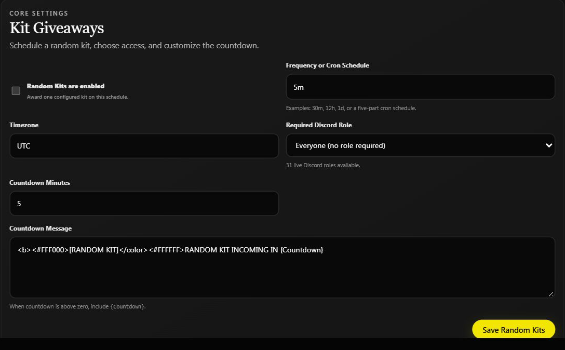Click the When countdown is above zero hint
The width and height of the screenshot is (565, 350).
point(77,306)
